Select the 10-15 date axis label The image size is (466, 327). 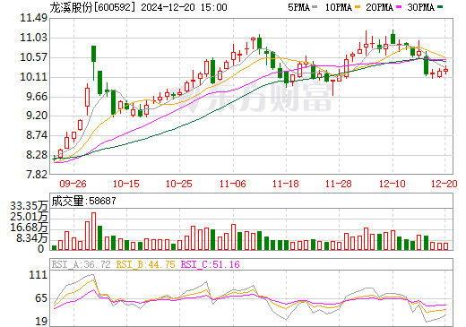(126, 184)
